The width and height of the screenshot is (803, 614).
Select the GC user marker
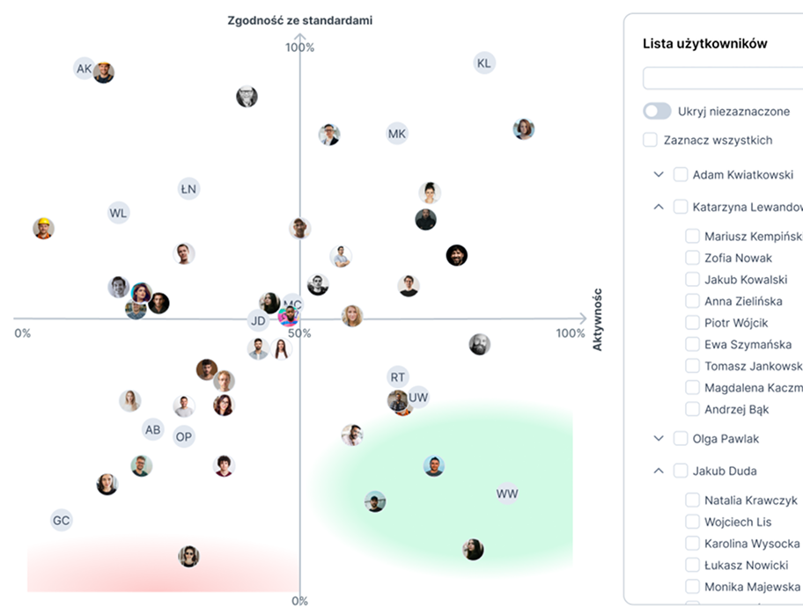tap(61, 521)
